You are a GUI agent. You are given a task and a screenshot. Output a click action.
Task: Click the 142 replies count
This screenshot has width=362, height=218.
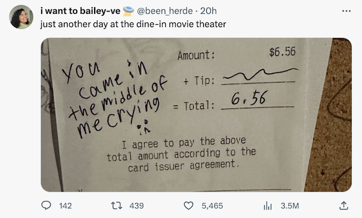pos(65,205)
